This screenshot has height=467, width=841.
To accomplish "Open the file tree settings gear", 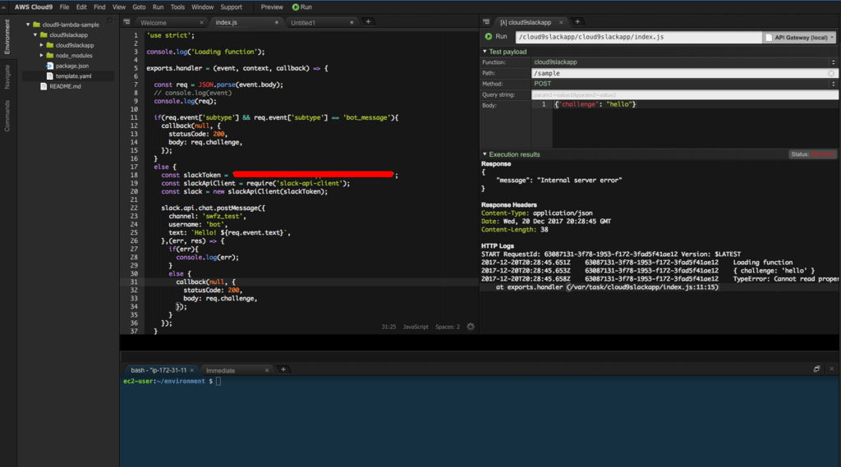I will point(110,21).
